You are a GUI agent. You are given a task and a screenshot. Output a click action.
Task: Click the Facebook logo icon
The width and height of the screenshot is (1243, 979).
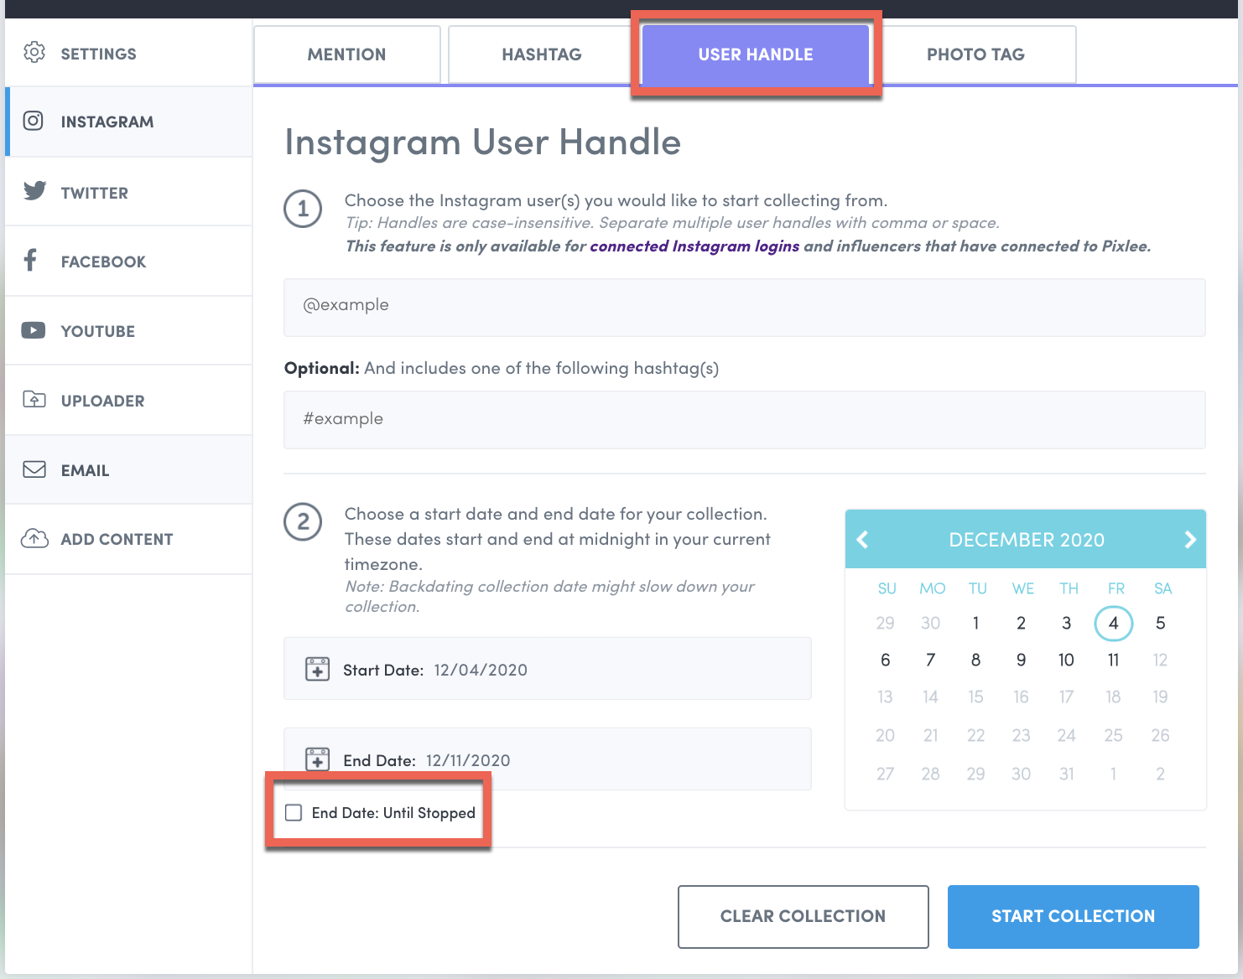coord(31,261)
